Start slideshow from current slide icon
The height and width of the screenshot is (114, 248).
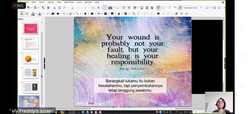coord(129,8)
